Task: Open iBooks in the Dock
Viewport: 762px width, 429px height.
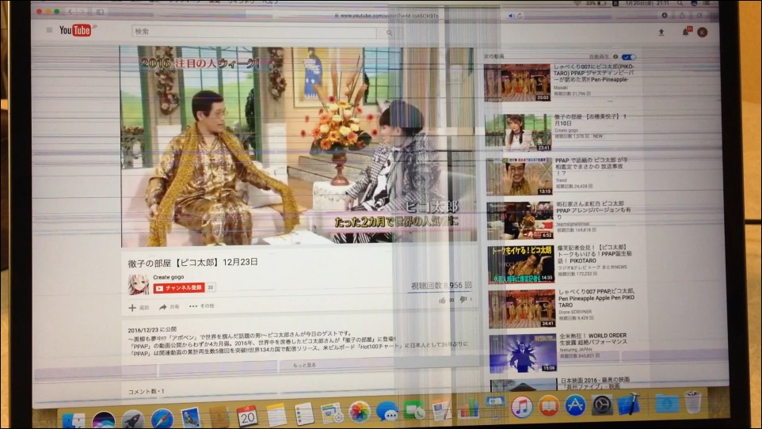Action: pos(548,406)
